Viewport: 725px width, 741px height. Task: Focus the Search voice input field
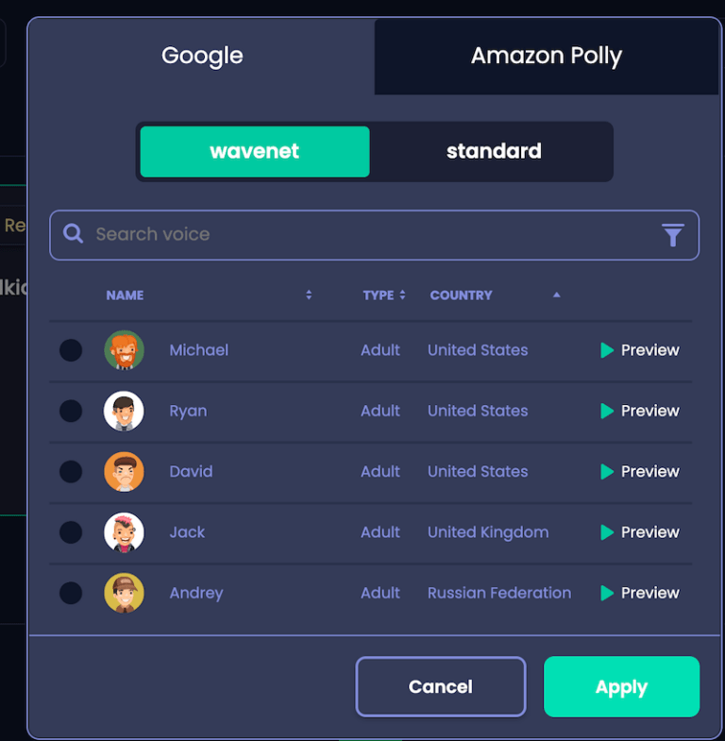[x=374, y=235]
